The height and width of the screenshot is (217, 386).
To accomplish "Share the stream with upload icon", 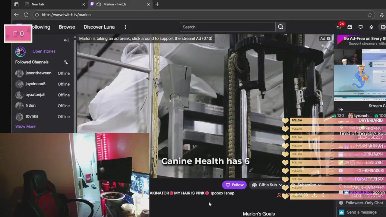I will [x=314, y=195].
